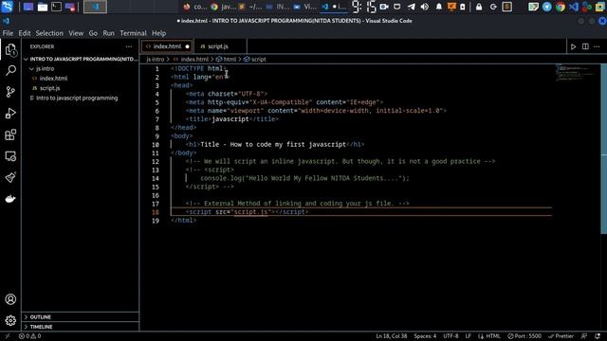
Task: Click the rocket-shaped icon in the activity bar
Action: 10,177
